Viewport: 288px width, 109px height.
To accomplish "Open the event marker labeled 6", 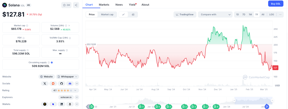I will point(216,107).
